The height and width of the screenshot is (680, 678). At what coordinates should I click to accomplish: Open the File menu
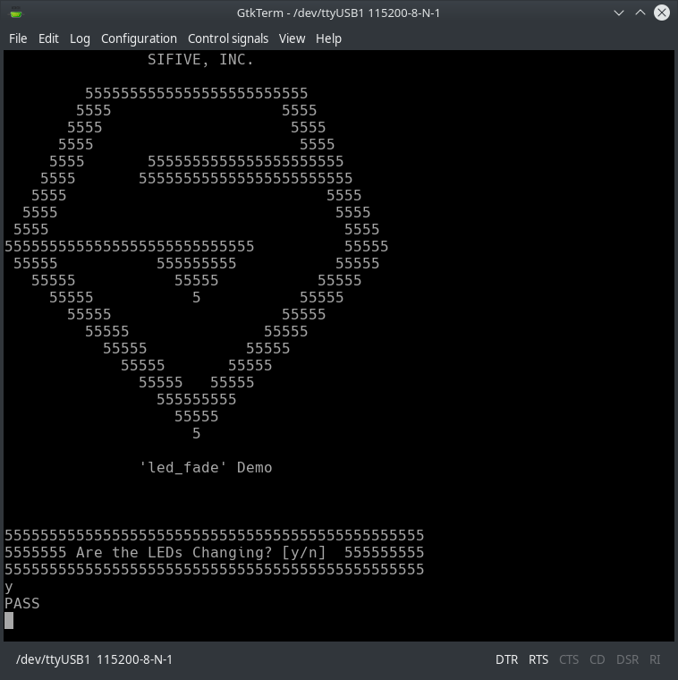[18, 38]
